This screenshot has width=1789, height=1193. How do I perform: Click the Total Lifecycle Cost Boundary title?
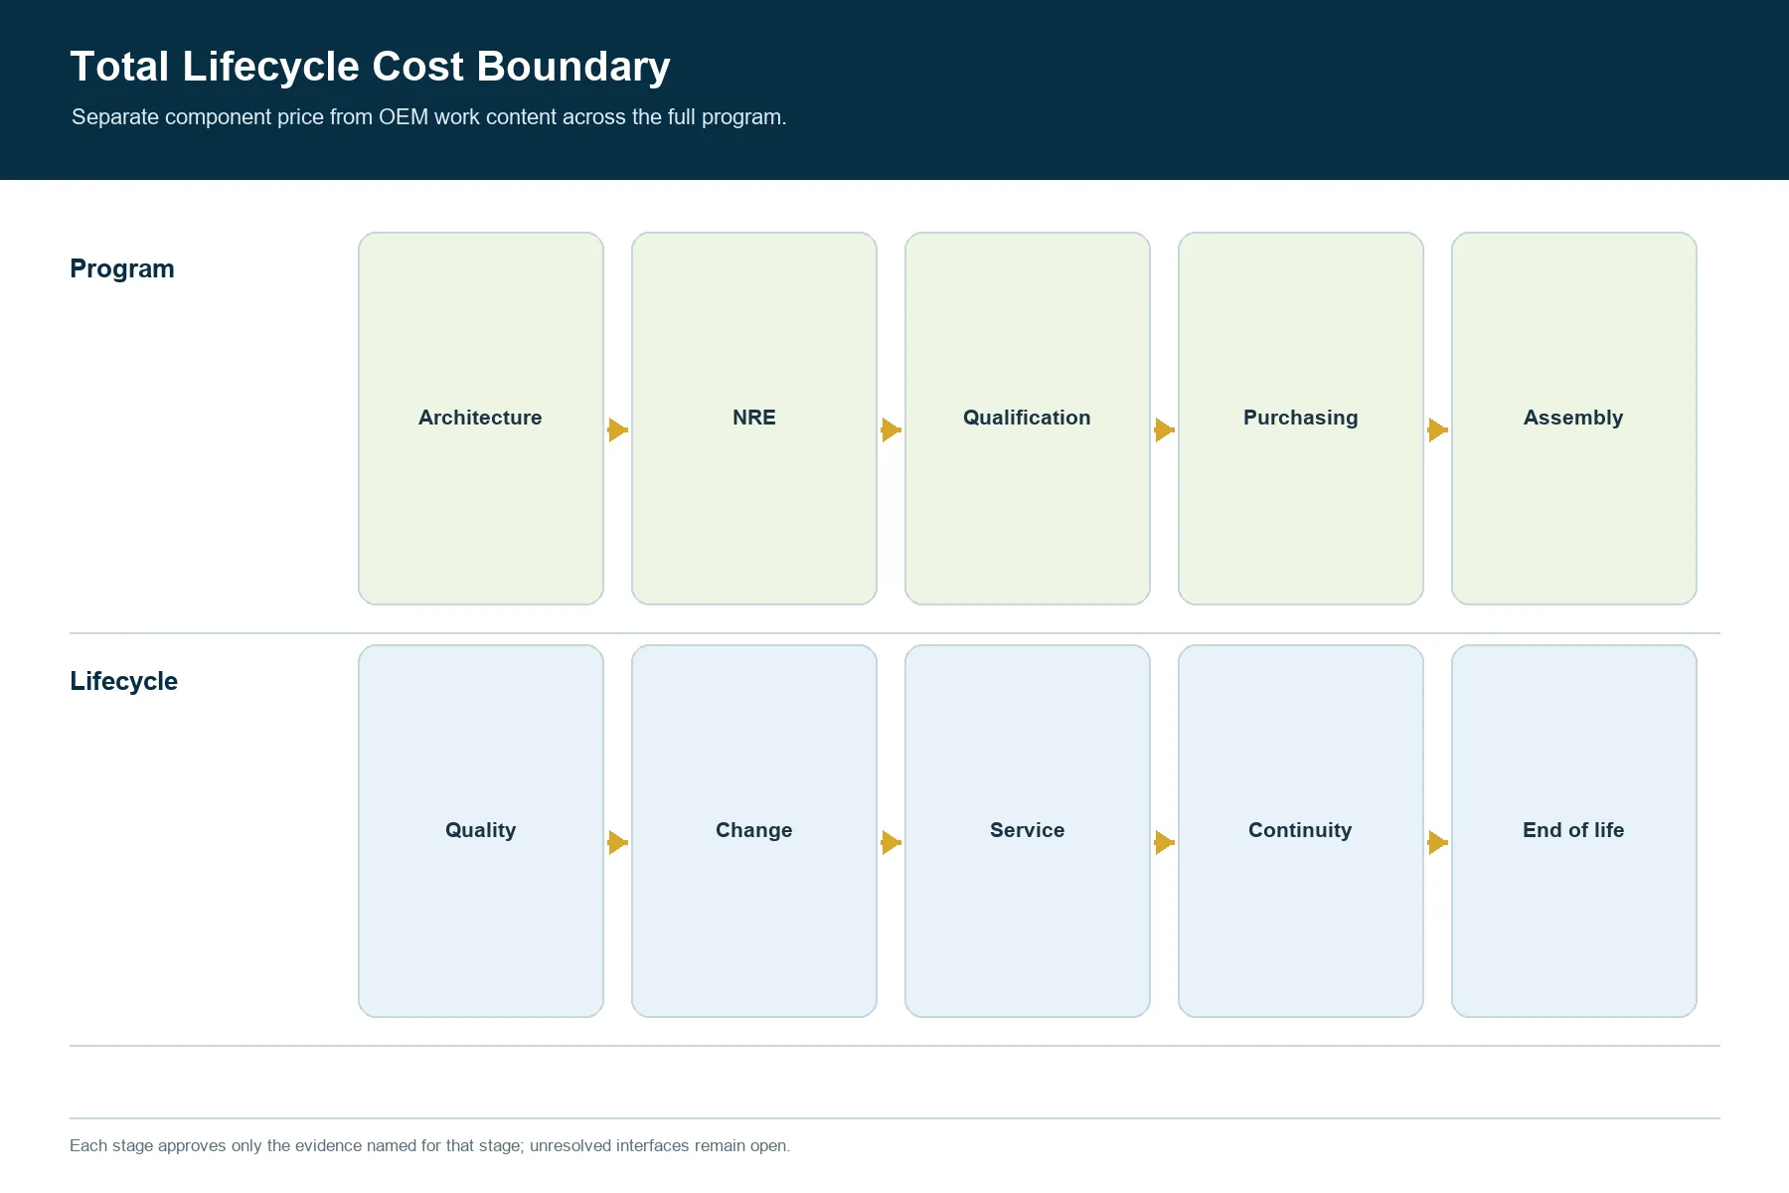[370, 67]
